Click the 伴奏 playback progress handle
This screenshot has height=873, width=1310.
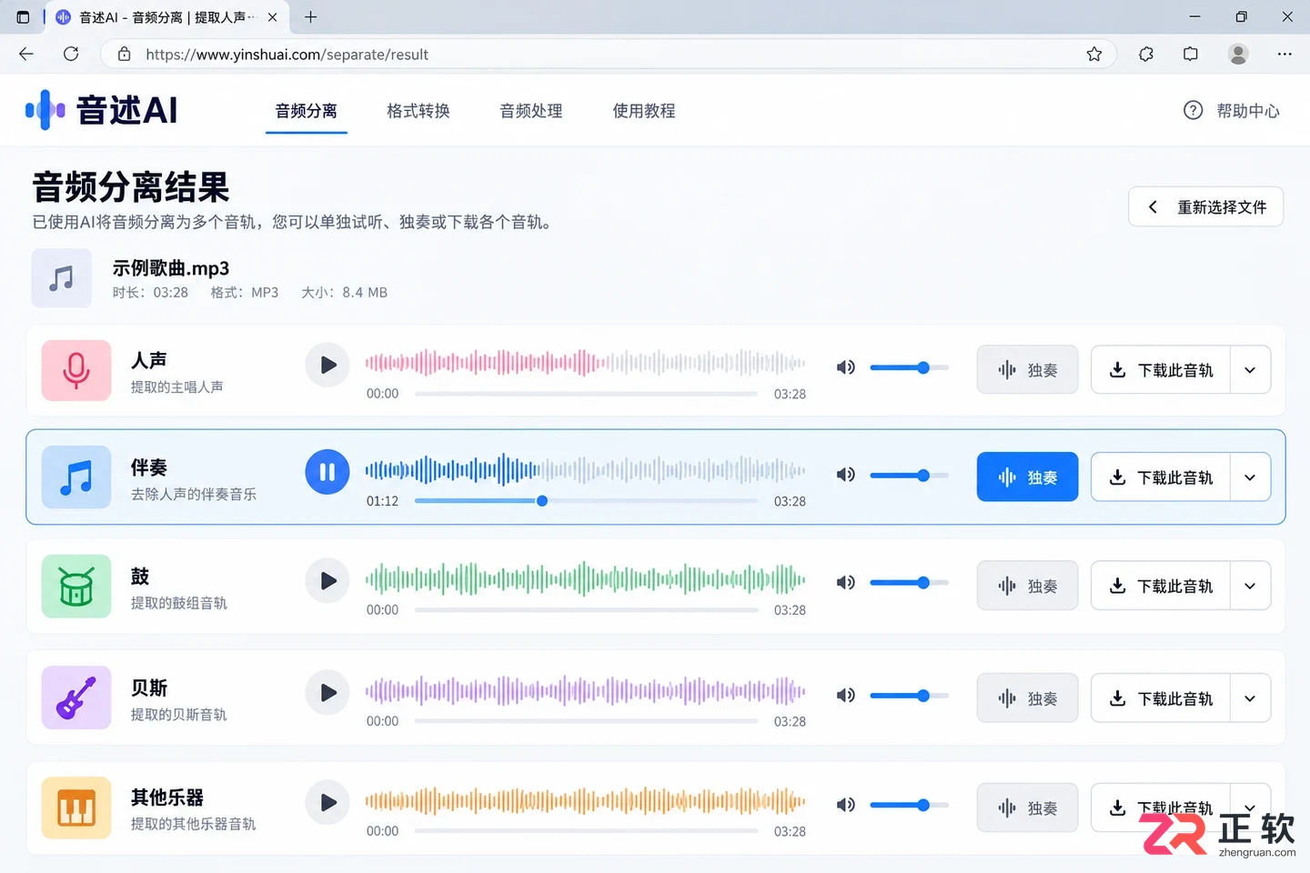(542, 501)
